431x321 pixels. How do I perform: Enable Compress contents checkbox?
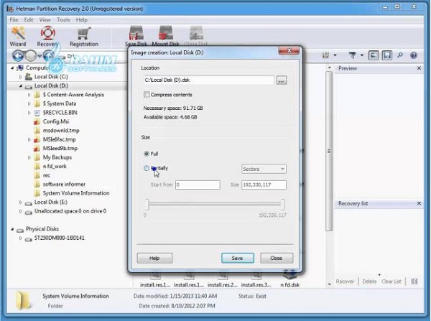(x=147, y=95)
